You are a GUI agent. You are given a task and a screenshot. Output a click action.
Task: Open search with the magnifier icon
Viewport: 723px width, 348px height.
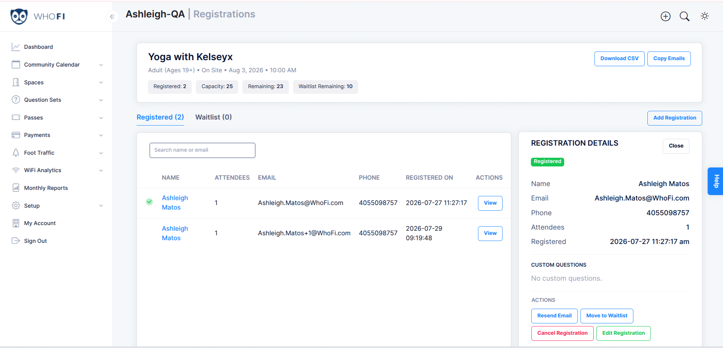684,16
